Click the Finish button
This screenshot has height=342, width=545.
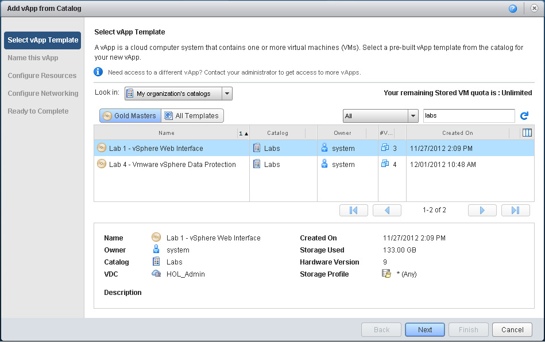pyautogui.click(x=469, y=330)
